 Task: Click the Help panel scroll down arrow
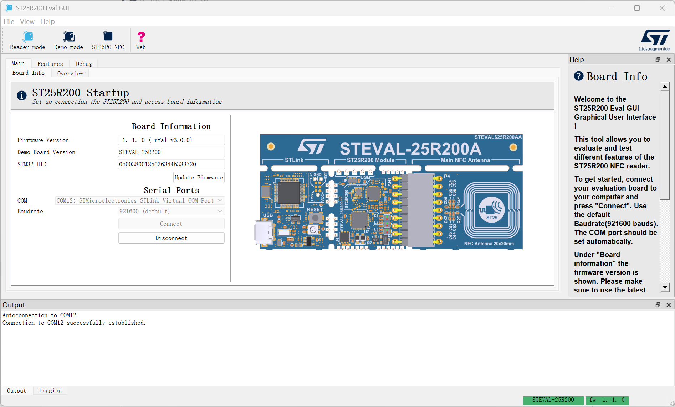pyautogui.click(x=665, y=287)
